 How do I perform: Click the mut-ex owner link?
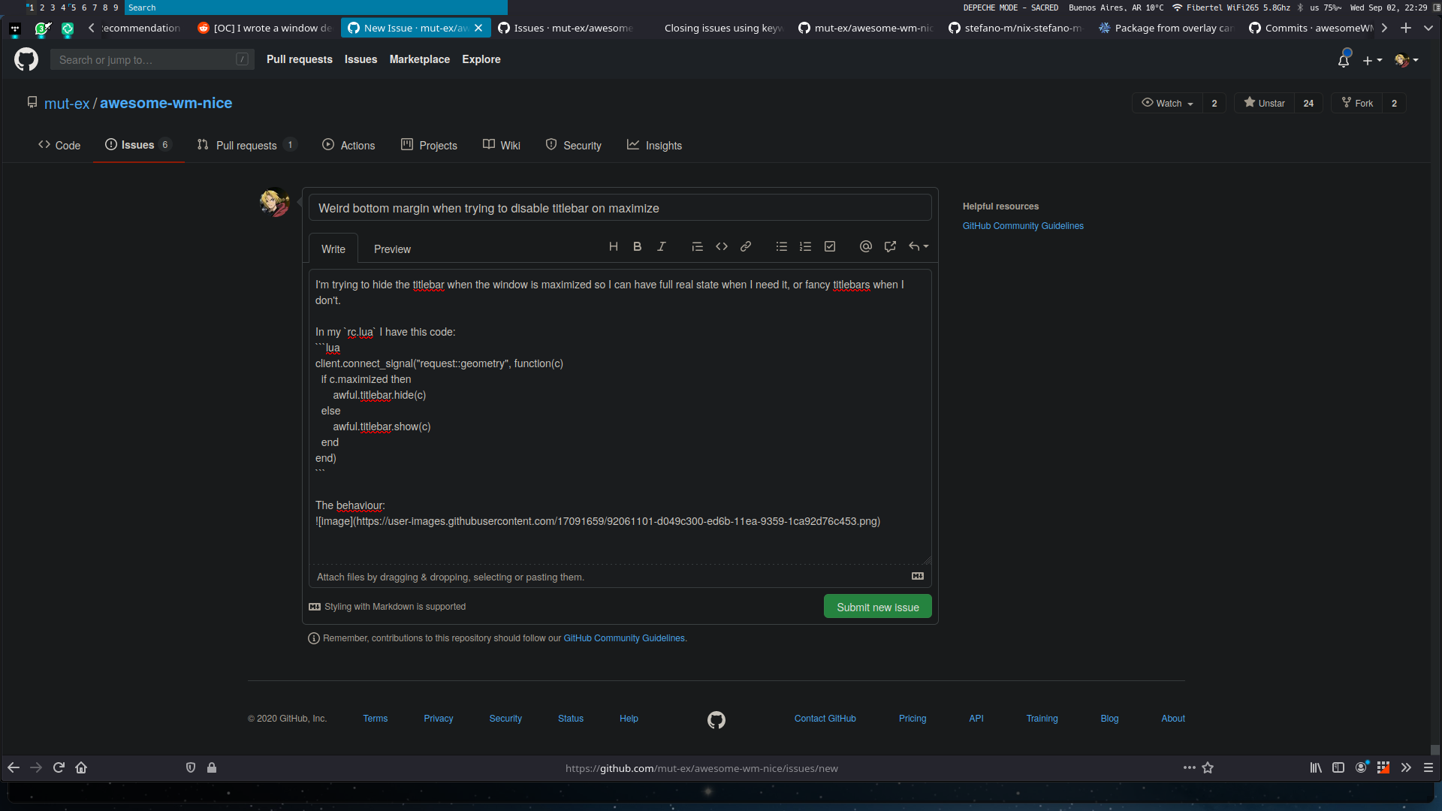point(67,104)
